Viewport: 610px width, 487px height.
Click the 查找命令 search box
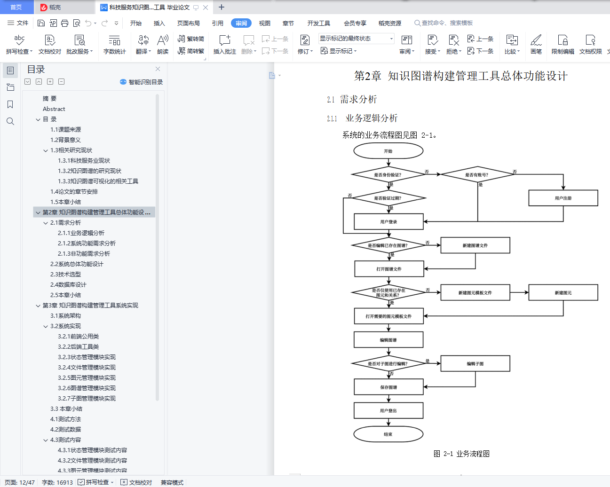click(x=444, y=23)
